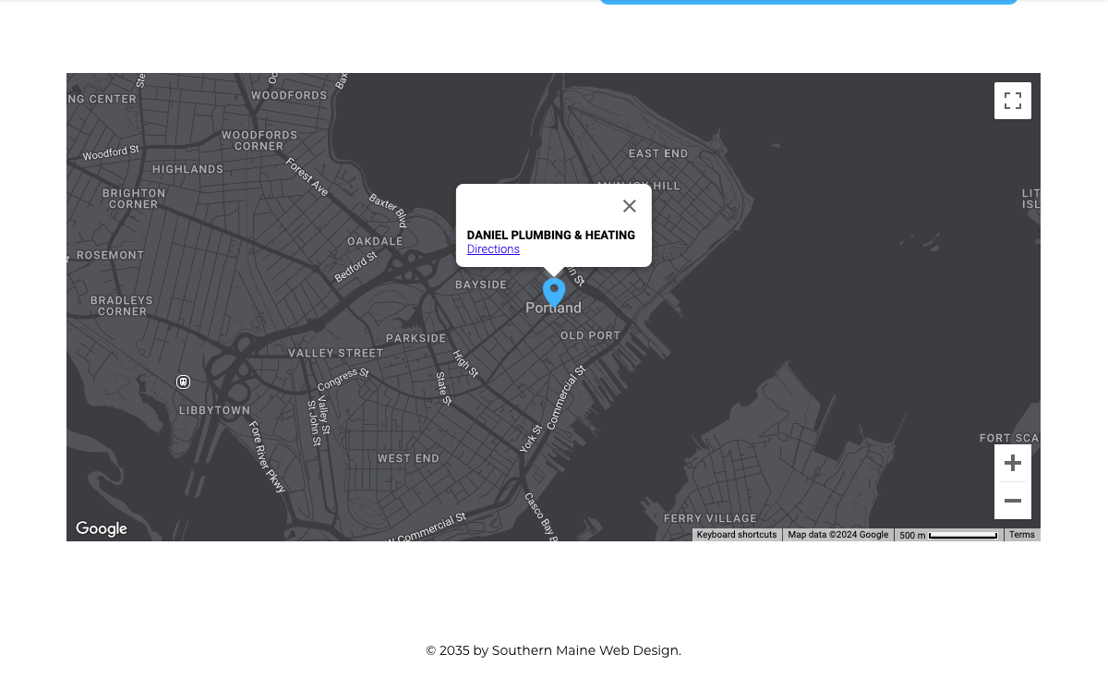The width and height of the screenshot is (1108, 691).
Task: Close the Daniel Plumbing & Heating info window
Action: (x=630, y=206)
